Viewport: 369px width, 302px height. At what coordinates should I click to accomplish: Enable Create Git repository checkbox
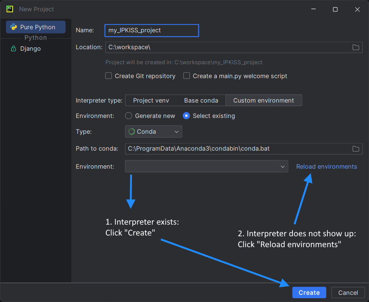109,76
